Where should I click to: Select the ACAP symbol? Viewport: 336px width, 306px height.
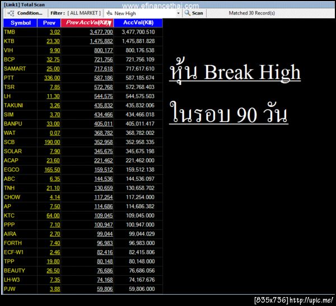tap(11, 161)
